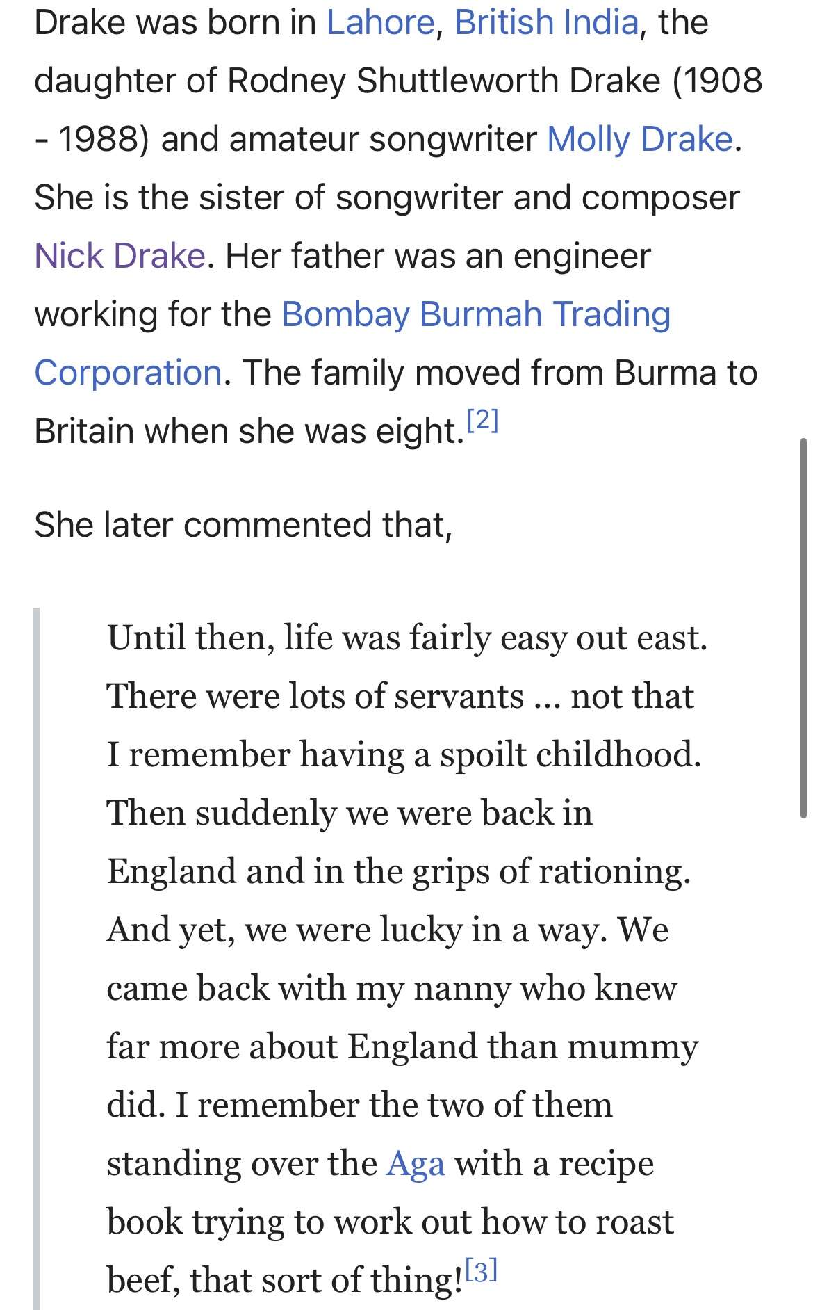The height and width of the screenshot is (1310, 813).
Task: Visit the Nick Drake link
Action: (x=120, y=256)
